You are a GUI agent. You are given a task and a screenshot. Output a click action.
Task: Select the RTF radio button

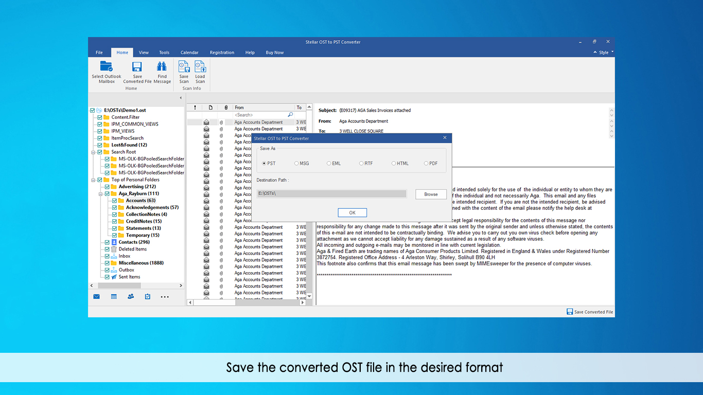[361, 164]
